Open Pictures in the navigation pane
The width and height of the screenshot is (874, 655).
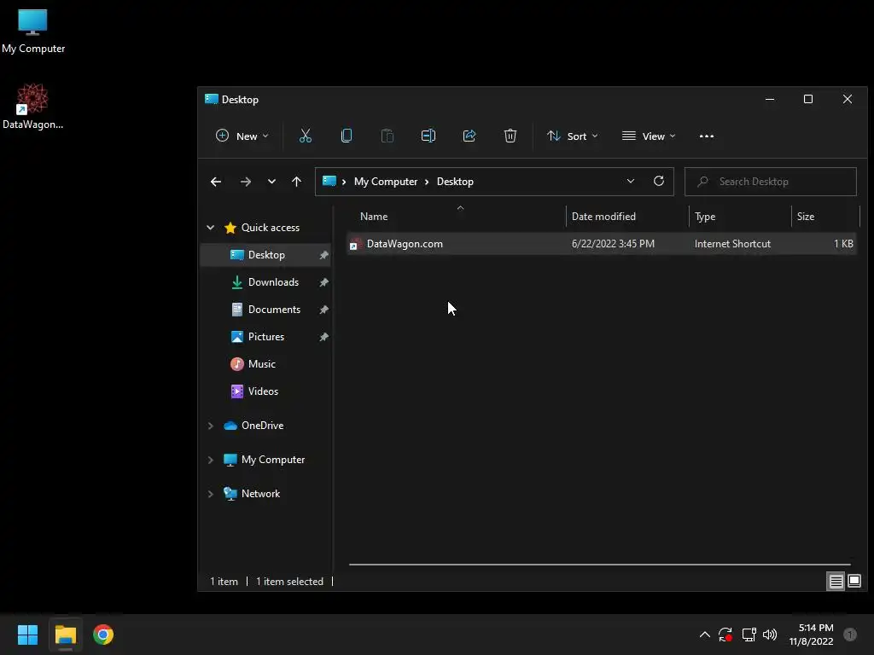click(266, 337)
